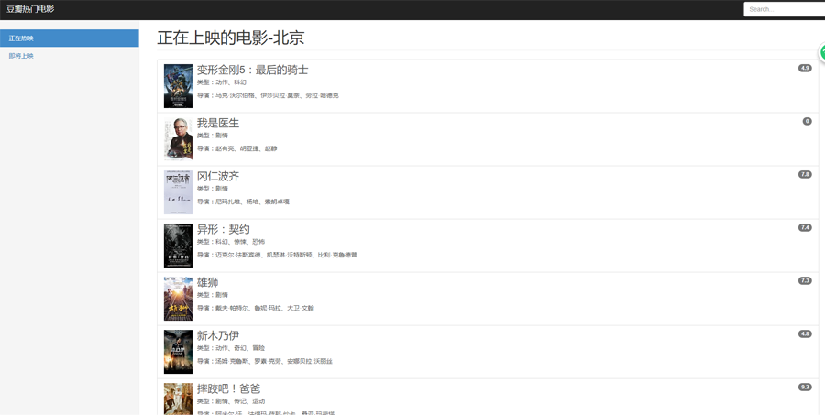
Task: Open the 豆瓣热门电影 brand link
Action: (30, 9)
